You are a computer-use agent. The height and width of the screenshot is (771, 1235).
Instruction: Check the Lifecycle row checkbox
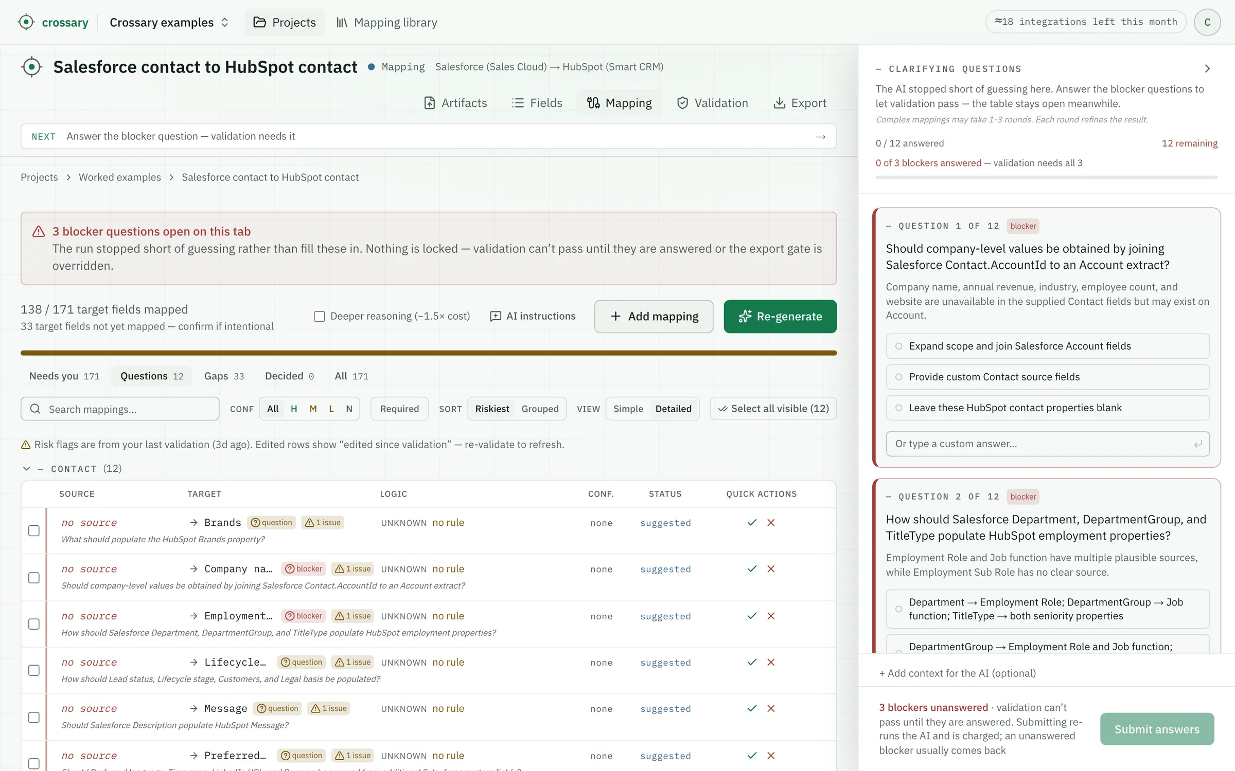[34, 670]
